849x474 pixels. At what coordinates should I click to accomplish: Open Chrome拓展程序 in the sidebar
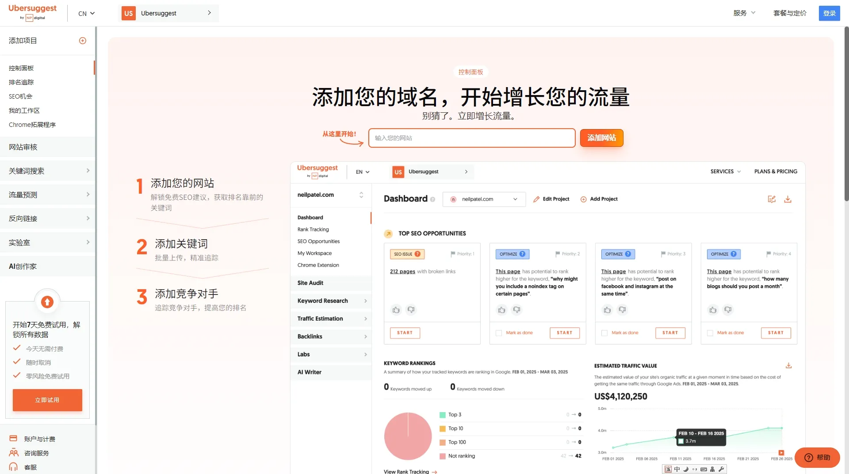tap(32, 125)
